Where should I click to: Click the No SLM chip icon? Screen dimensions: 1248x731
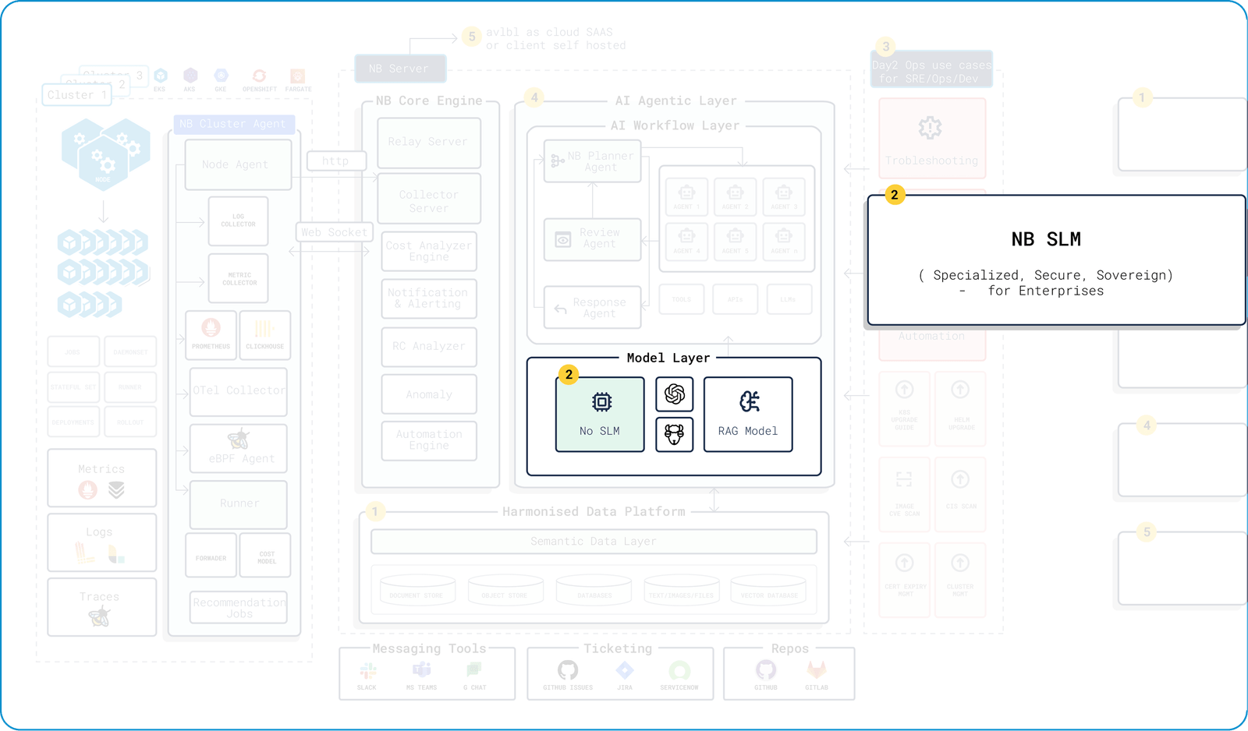coord(601,402)
